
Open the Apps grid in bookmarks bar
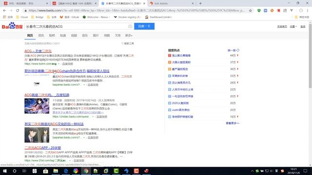[4, 17]
